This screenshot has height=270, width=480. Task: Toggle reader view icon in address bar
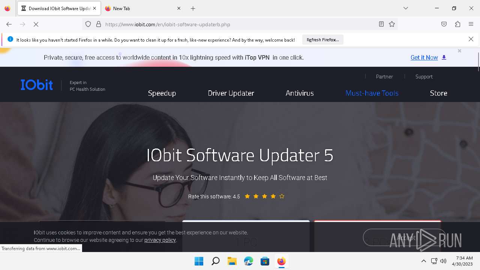coord(381,24)
